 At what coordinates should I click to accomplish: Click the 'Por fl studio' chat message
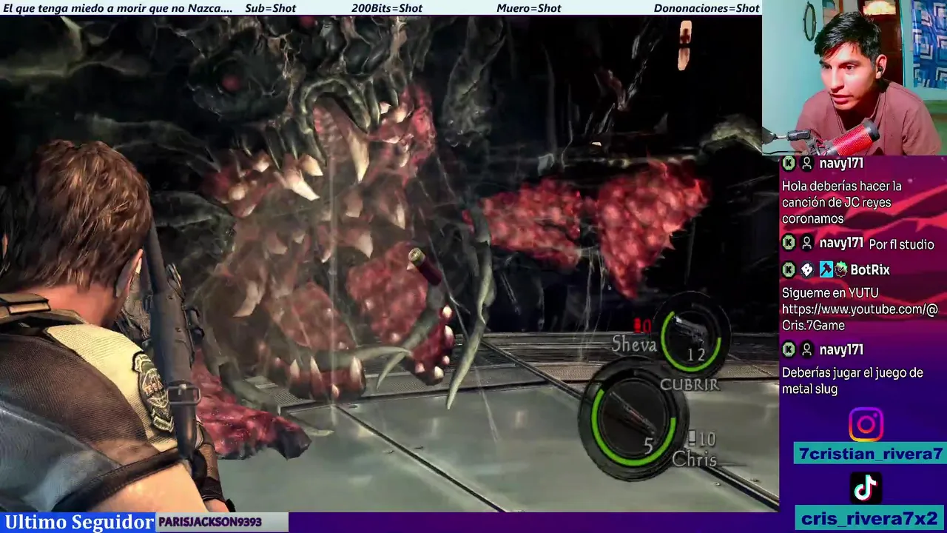click(901, 244)
